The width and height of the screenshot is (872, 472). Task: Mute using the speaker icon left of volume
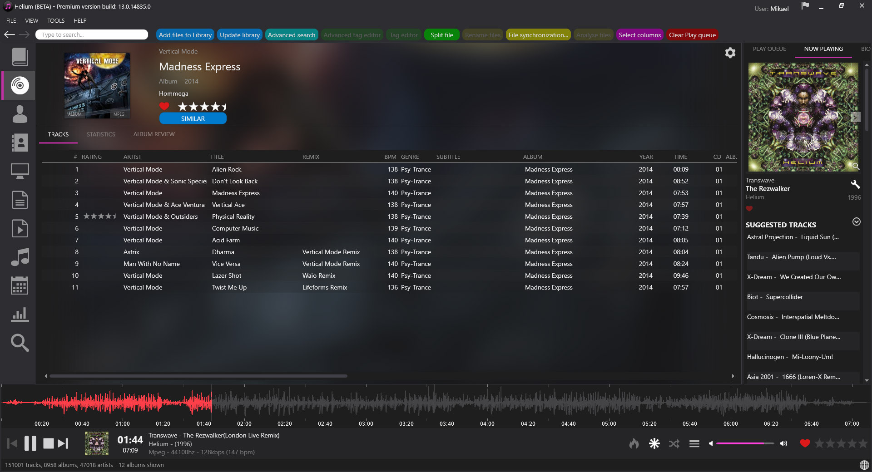711,443
